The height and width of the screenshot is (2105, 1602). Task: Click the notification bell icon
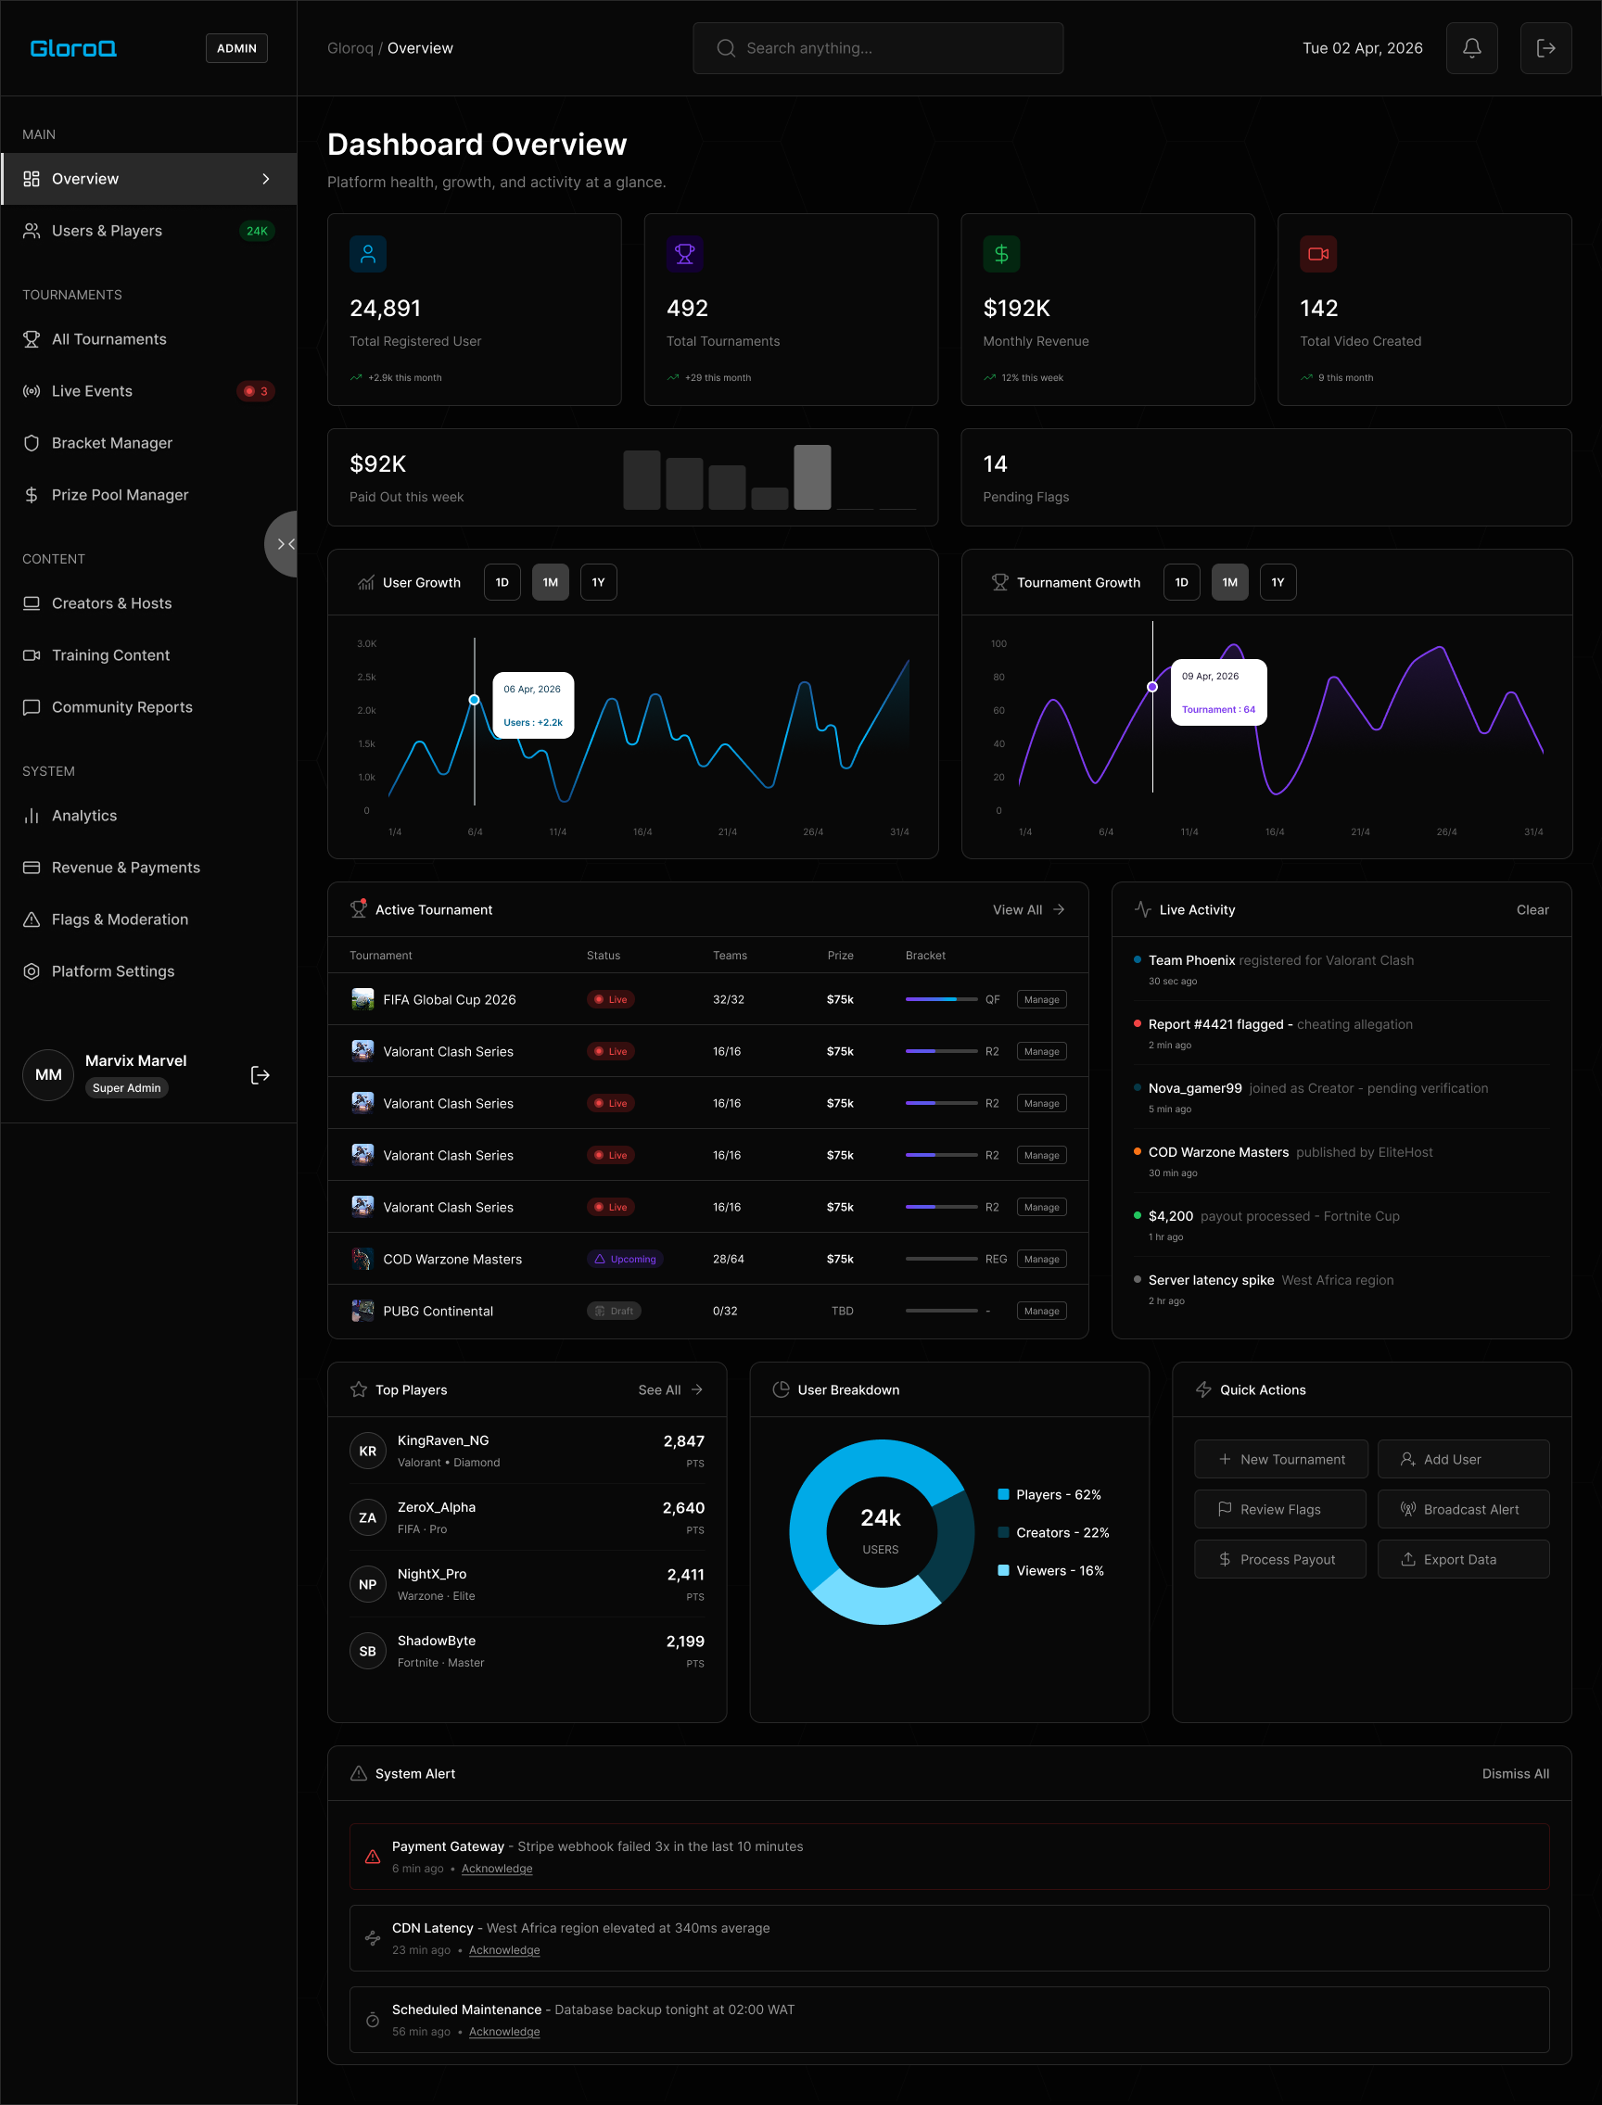tap(1471, 47)
